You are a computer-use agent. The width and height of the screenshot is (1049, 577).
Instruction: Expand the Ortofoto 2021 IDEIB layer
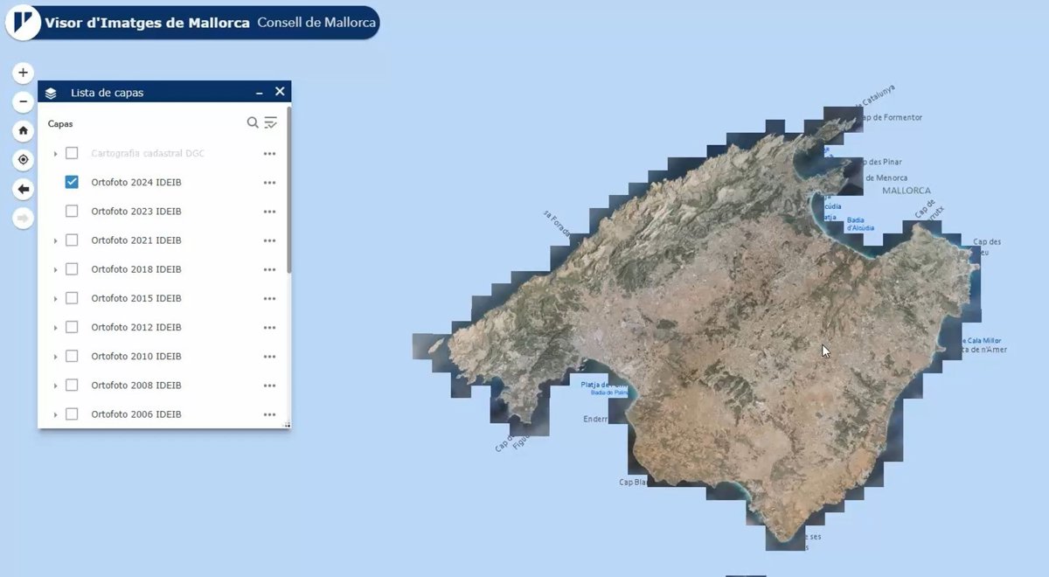(56, 240)
